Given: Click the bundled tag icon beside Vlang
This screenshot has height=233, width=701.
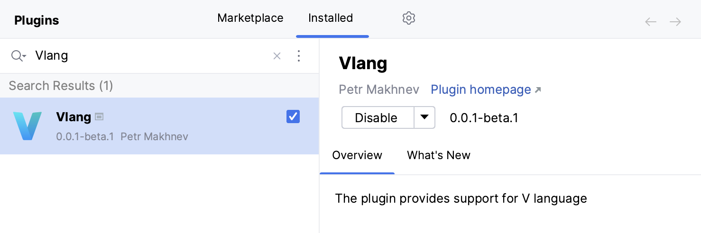Looking at the screenshot, I should point(99,116).
